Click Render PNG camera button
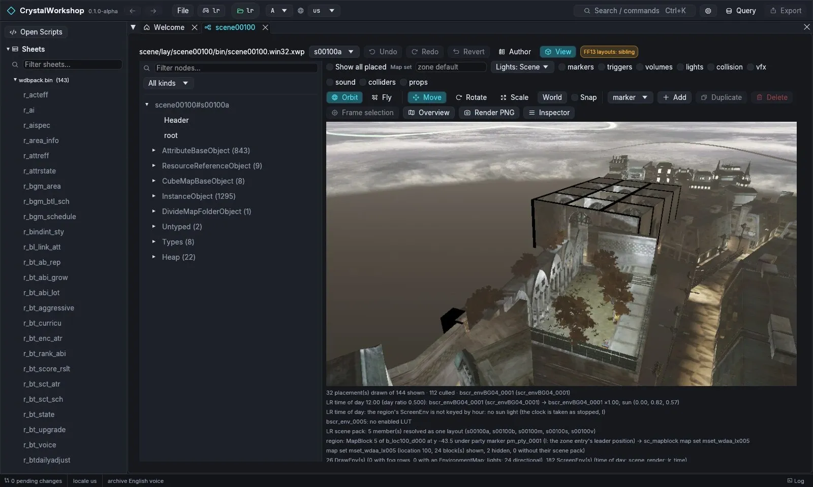The height and width of the screenshot is (487, 813). (x=489, y=113)
